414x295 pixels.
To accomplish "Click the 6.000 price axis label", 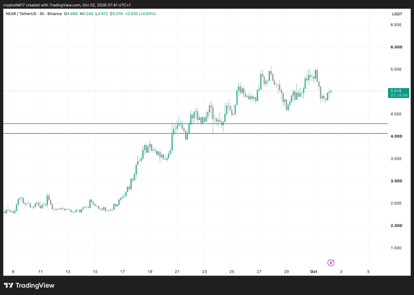I will pyautogui.click(x=396, y=47).
